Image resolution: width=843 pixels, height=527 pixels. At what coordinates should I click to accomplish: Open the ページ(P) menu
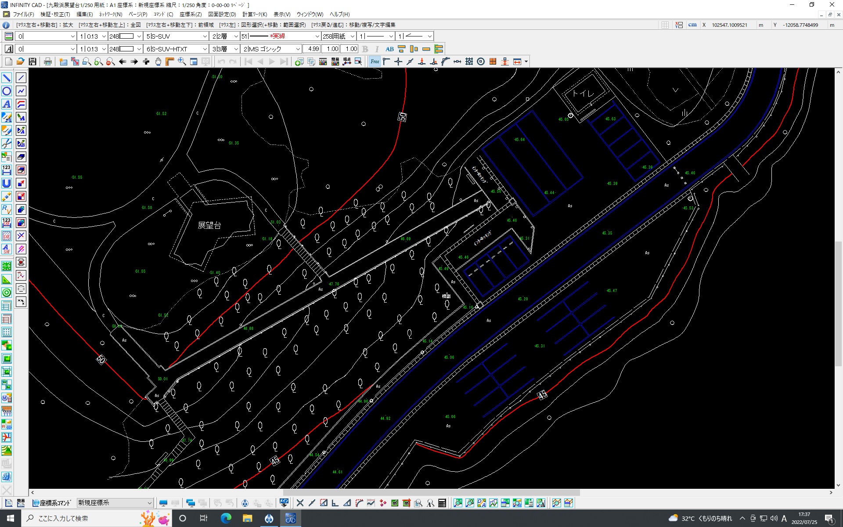click(x=137, y=14)
